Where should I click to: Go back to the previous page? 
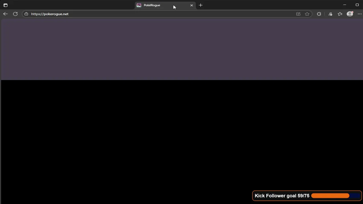tap(5, 14)
